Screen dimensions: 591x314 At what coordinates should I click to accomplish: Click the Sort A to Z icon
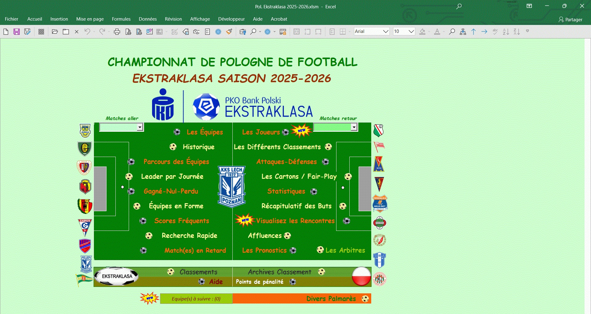tap(506, 32)
